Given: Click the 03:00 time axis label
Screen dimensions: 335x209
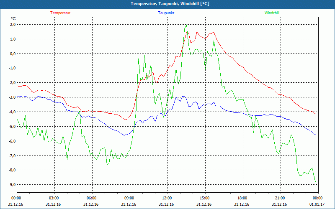Looking at the screenshot, I should point(54,198).
